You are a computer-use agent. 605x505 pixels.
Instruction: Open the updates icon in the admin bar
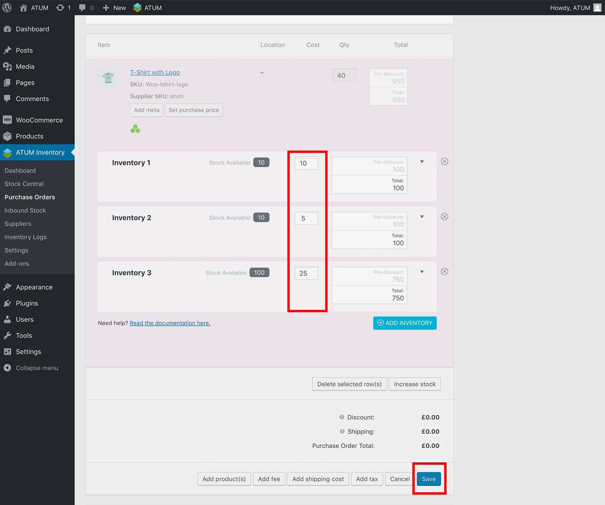[60, 8]
